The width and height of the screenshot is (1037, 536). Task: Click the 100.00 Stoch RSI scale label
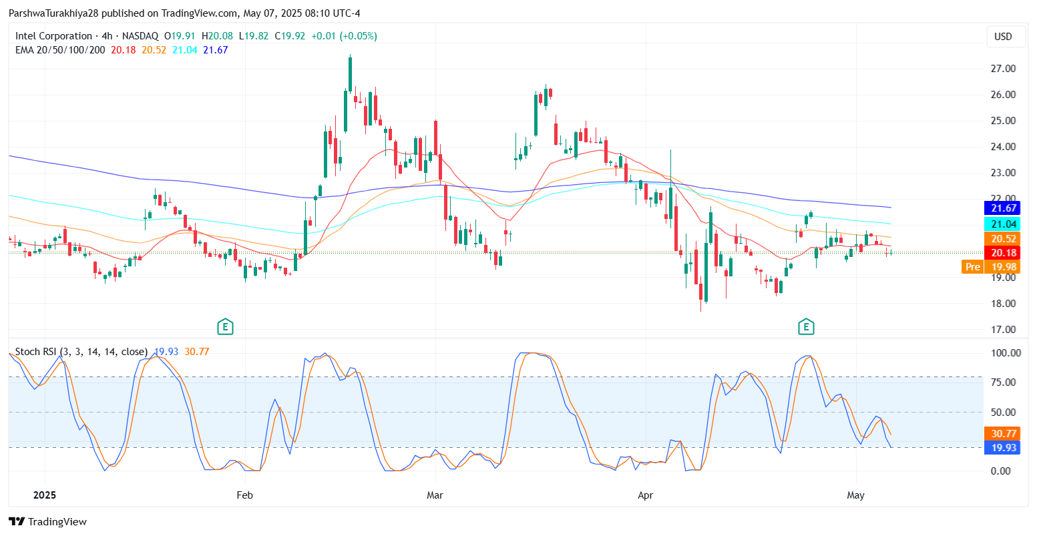pyautogui.click(x=1005, y=353)
